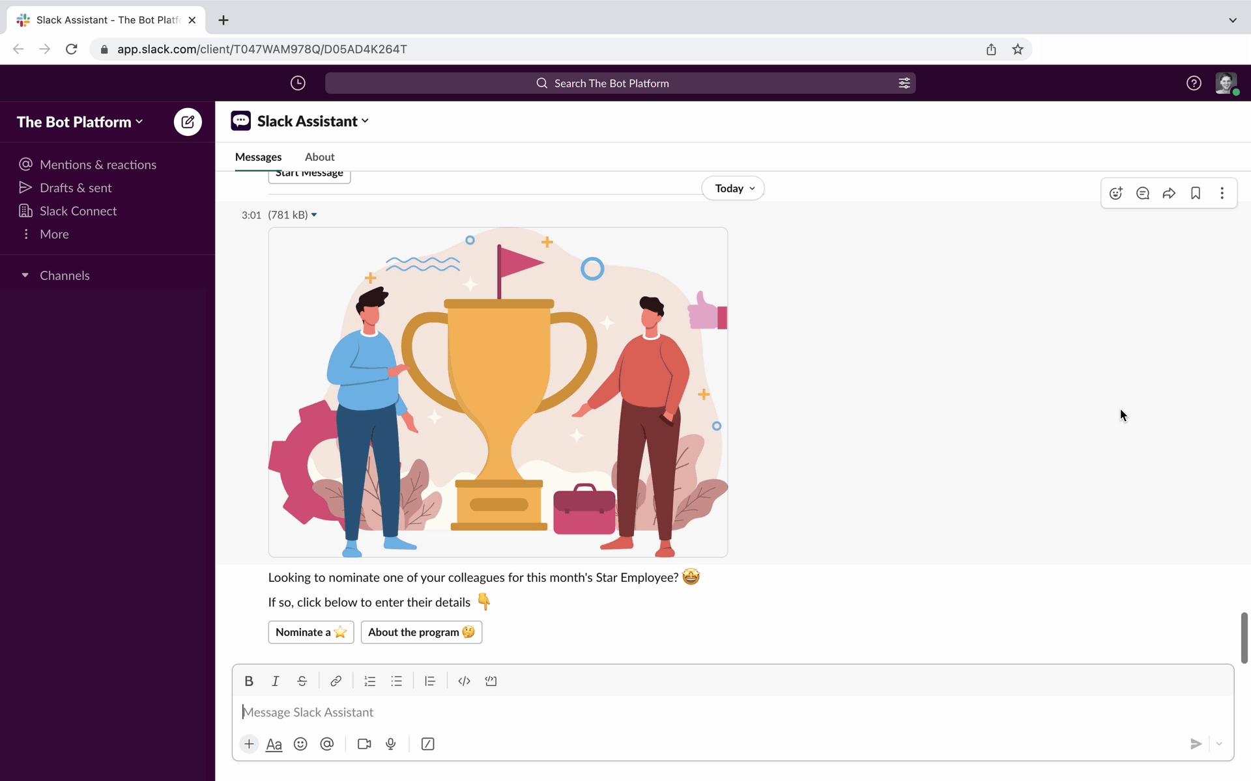Click About the program button
The width and height of the screenshot is (1251, 781).
click(x=422, y=632)
